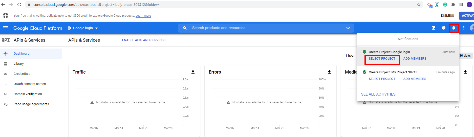Select the 30 days time range
474x137 pixels.
[465, 56]
